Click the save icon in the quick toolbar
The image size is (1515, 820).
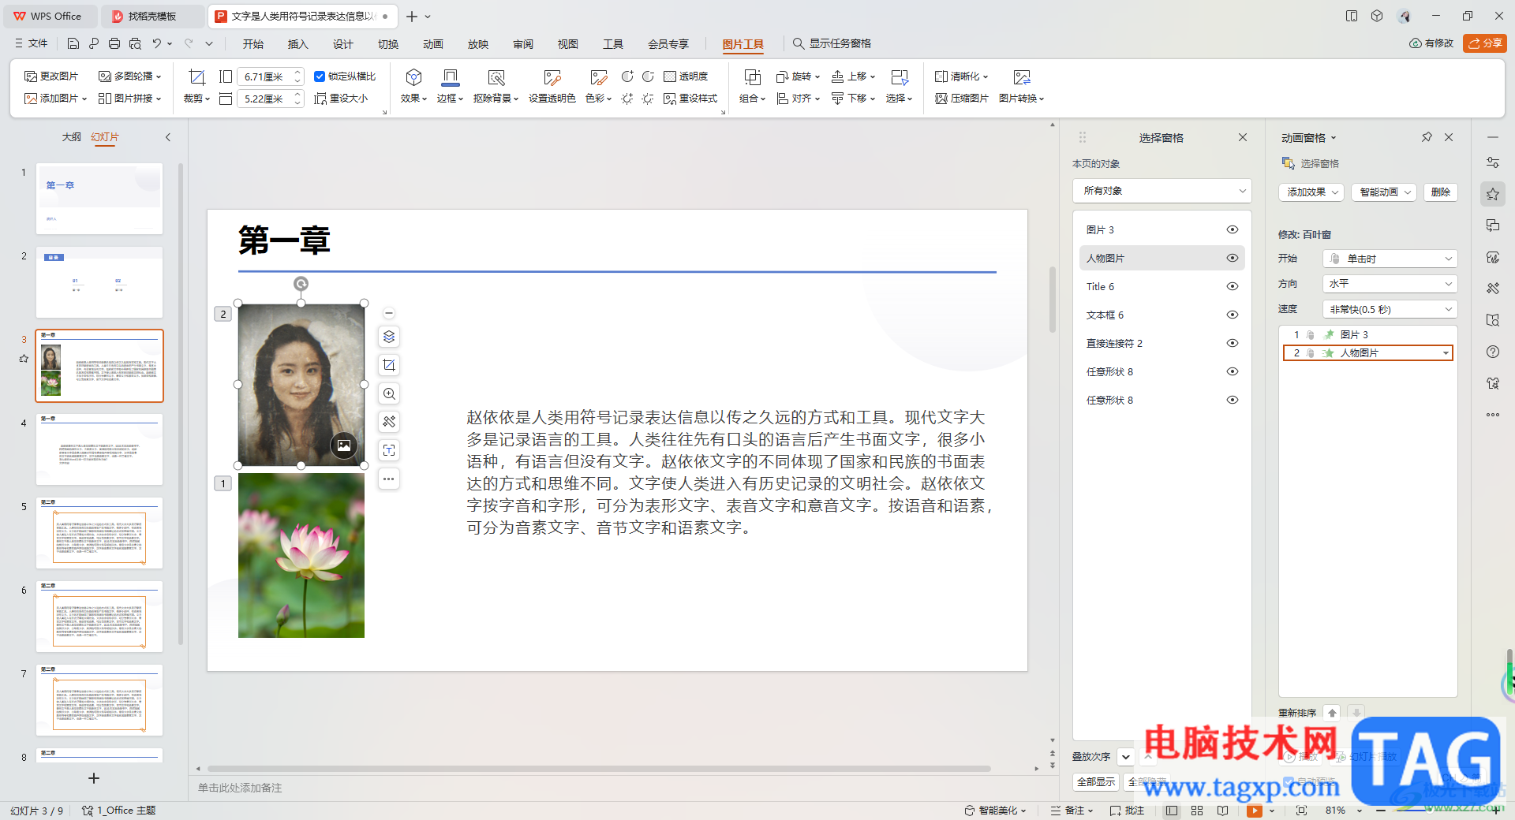73,43
